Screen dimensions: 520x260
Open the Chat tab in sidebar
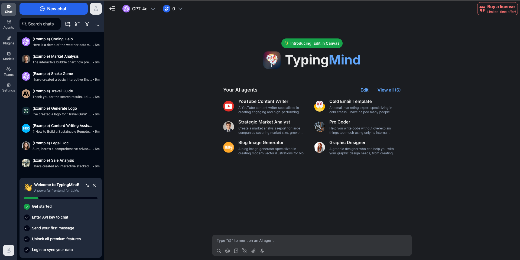click(9, 9)
